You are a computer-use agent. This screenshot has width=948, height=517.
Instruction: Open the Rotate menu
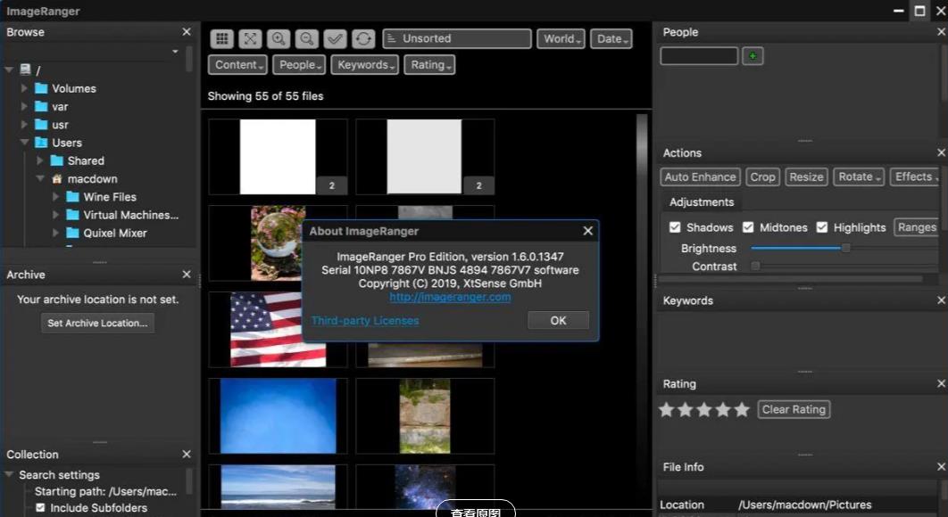859,177
